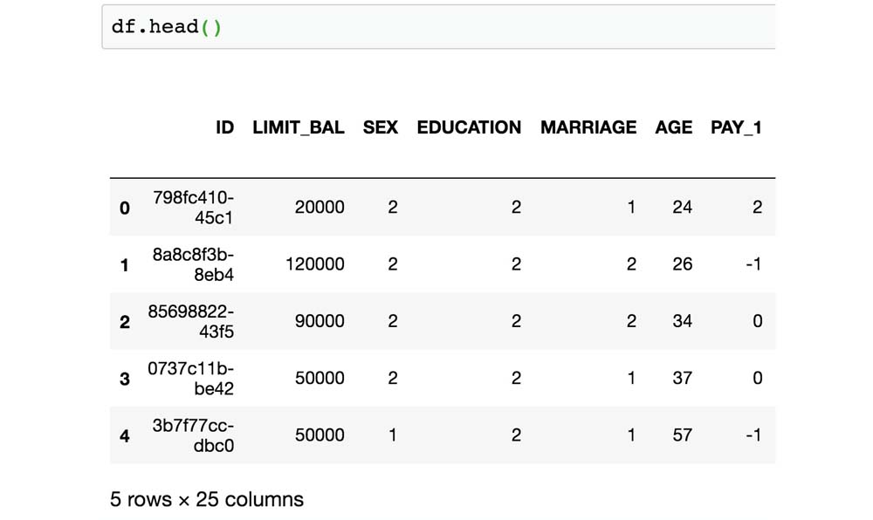This screenshot has height=520, width=873.
Task: Select row index 3 label
Action: click(x=124, y=379)
